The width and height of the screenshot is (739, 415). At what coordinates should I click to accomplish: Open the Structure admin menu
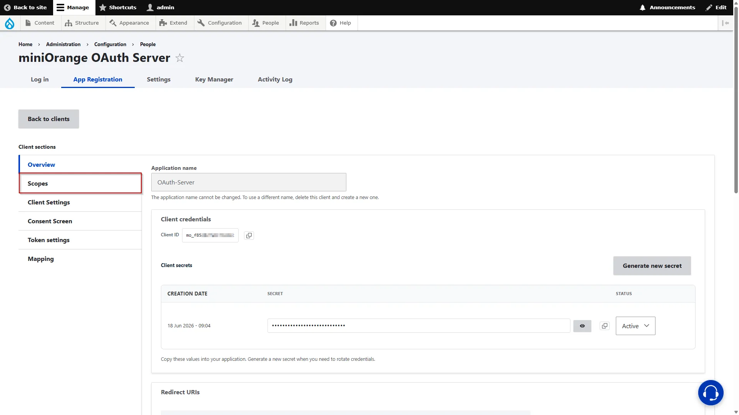(x=82, y=23)
